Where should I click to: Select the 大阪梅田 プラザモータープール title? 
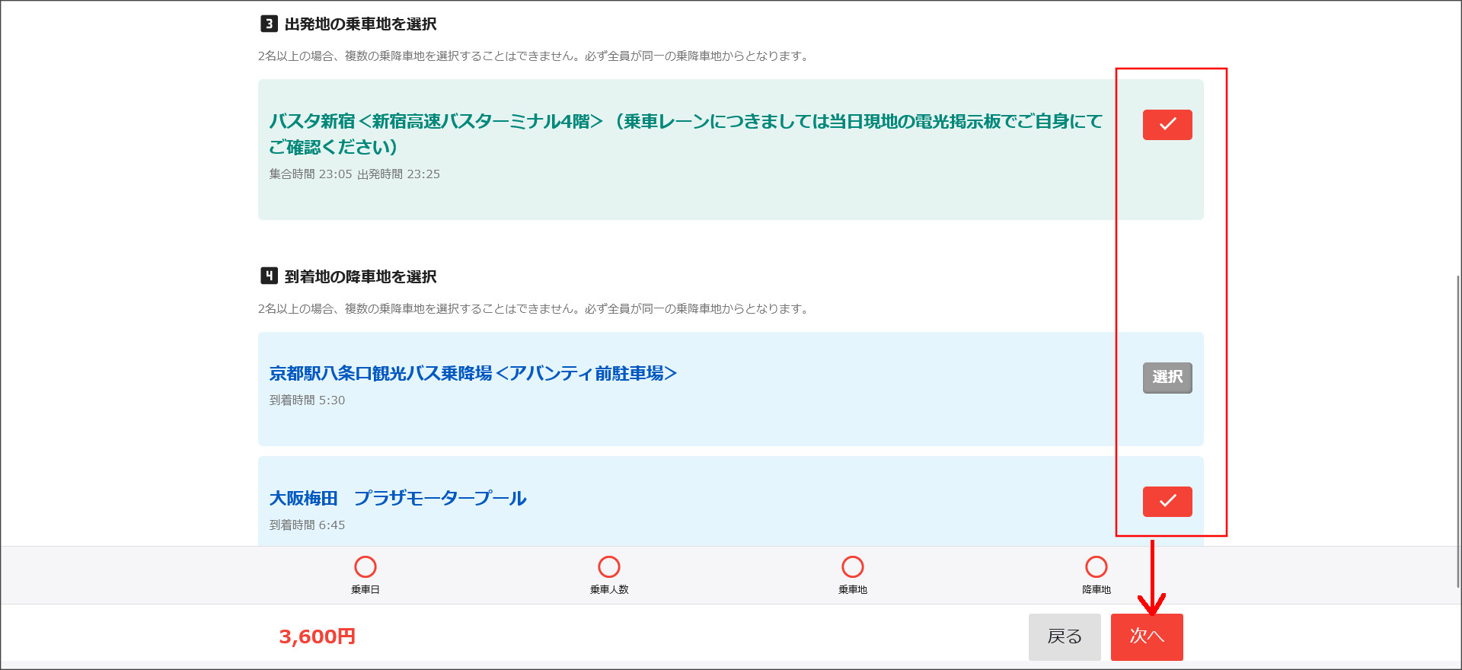tap(397, 498)
